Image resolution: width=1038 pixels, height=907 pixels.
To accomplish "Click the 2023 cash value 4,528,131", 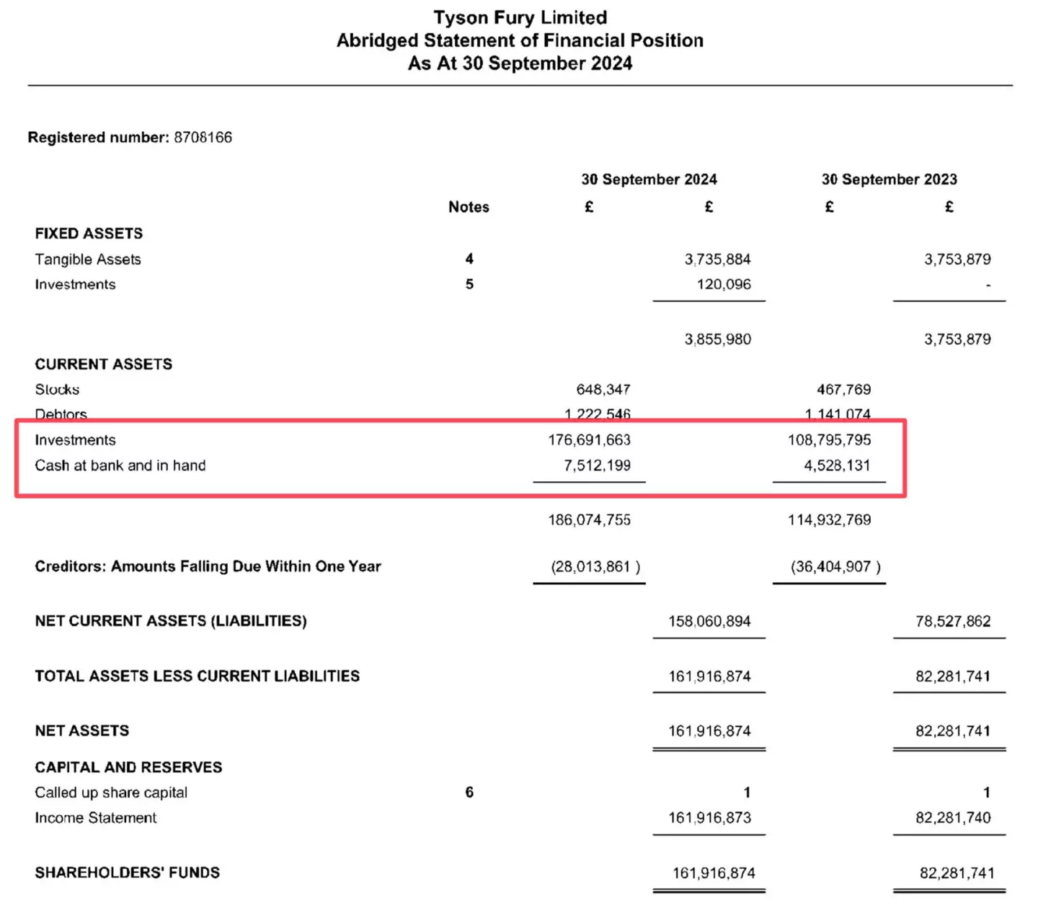I will [837, 465].
